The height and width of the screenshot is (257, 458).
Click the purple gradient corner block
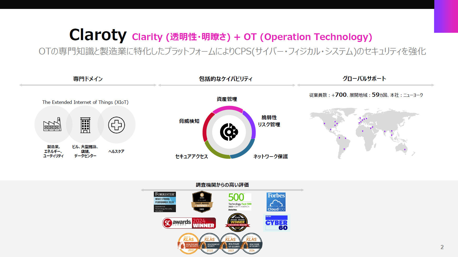tap(446, 17)
